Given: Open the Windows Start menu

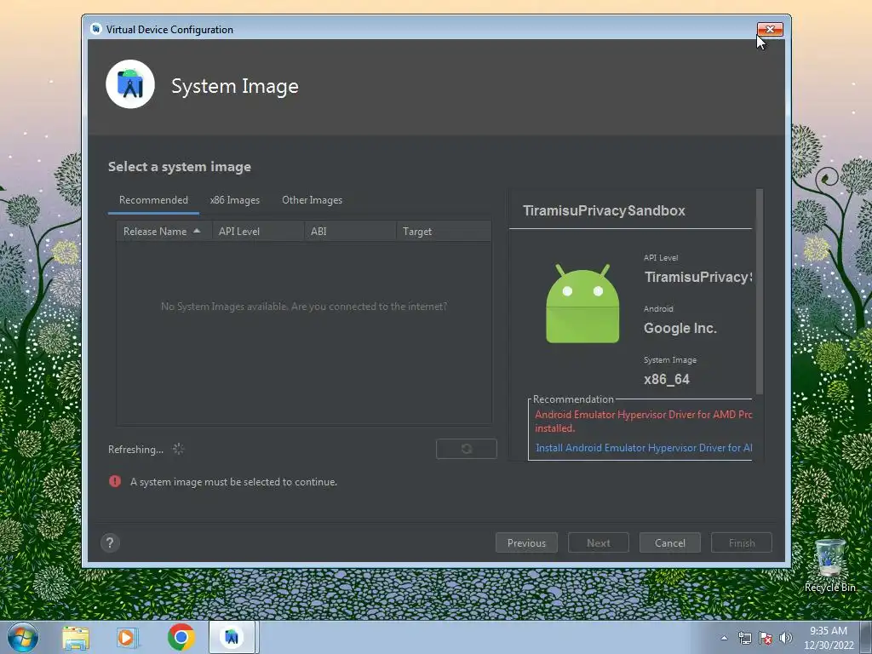Looking at the screenshot, I should (x=23, y=637).
